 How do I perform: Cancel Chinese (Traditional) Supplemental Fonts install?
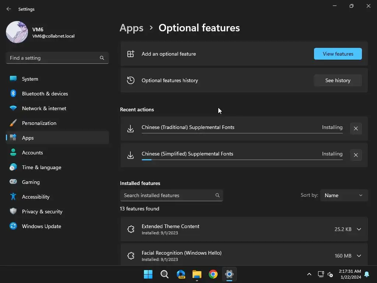click(x=356, y=129)
